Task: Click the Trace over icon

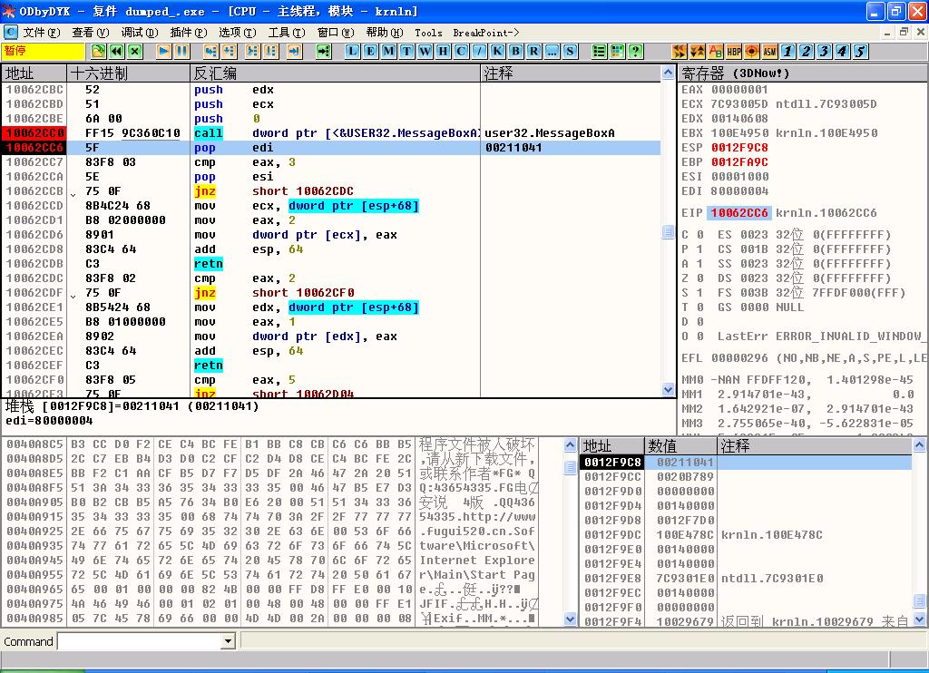Action: [x=270, y=52]
